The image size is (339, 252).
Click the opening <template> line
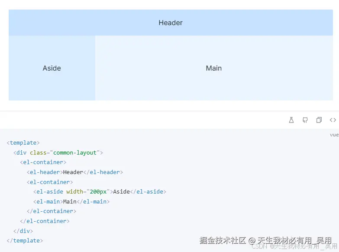pos(23,143)
